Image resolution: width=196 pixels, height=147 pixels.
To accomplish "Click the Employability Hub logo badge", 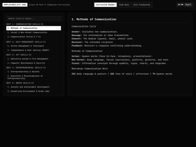I will point(15,5).
